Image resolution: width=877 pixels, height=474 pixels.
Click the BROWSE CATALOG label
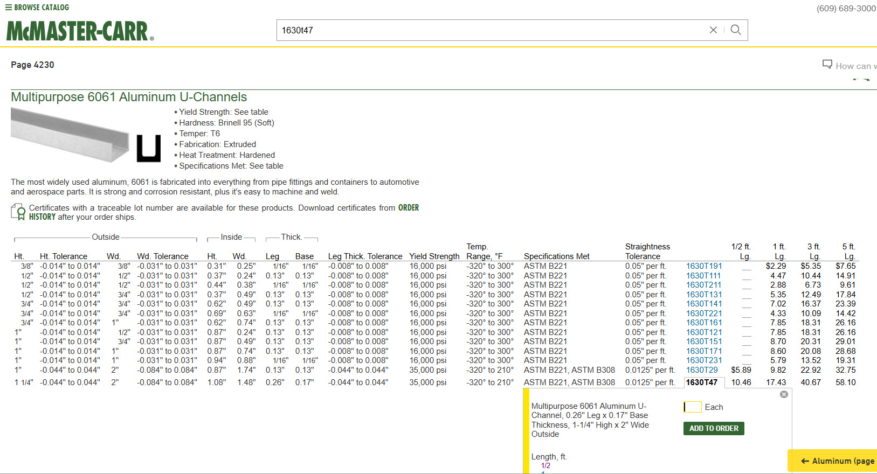pos(42,8)
